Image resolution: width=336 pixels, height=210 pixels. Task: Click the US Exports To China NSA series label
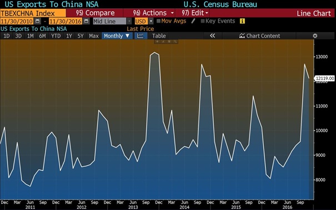pyautogui.click(x=34, y=29)
